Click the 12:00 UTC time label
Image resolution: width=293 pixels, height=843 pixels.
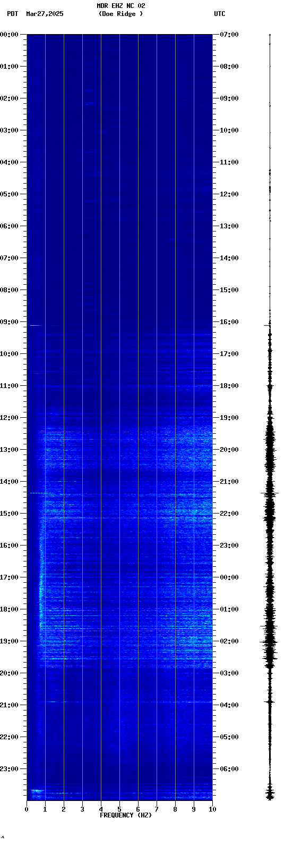tap(229, 194)
